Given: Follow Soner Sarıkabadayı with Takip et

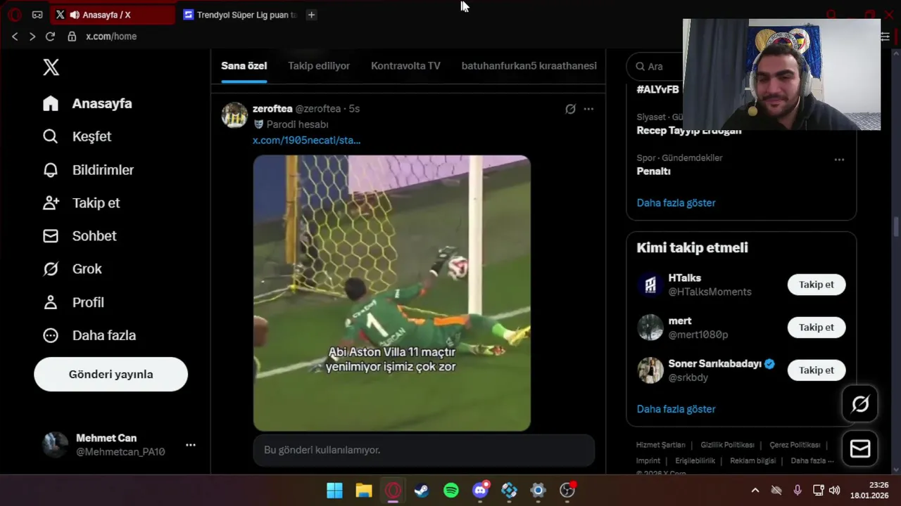Looking at the screenshot, I should 816,370.
